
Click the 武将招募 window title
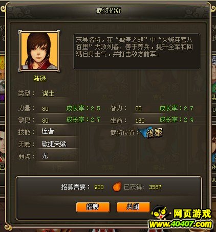click(x=109, y=11)
